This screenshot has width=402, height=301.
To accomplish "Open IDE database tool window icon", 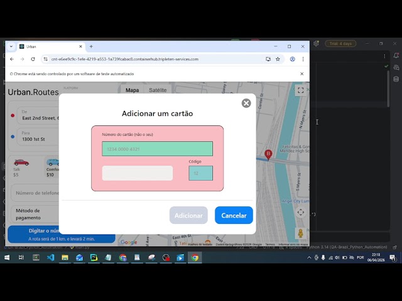I will (396, 79).
